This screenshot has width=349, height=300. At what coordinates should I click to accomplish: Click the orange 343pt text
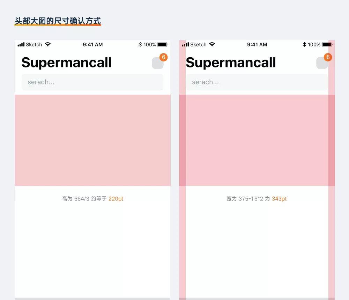tap(279, 199)
